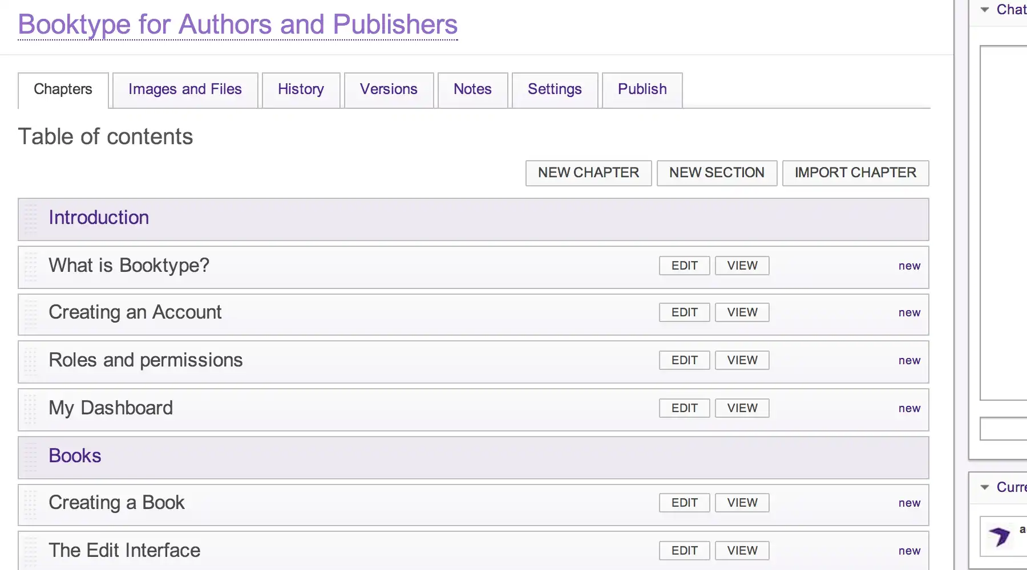Click drag handle icon beside Introduction section

tap(31, 219)
